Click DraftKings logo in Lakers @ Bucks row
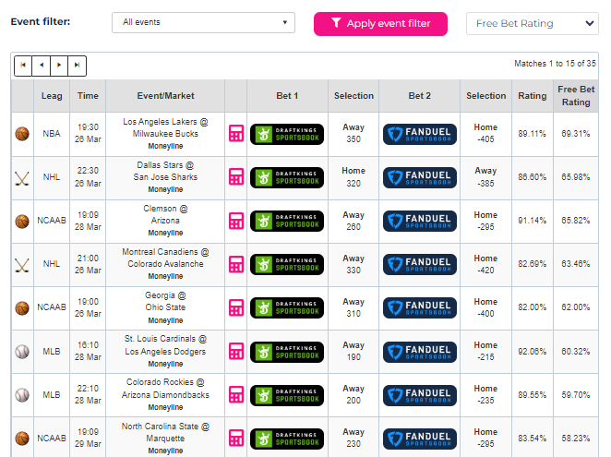611x457 pixels. point(287,134)
